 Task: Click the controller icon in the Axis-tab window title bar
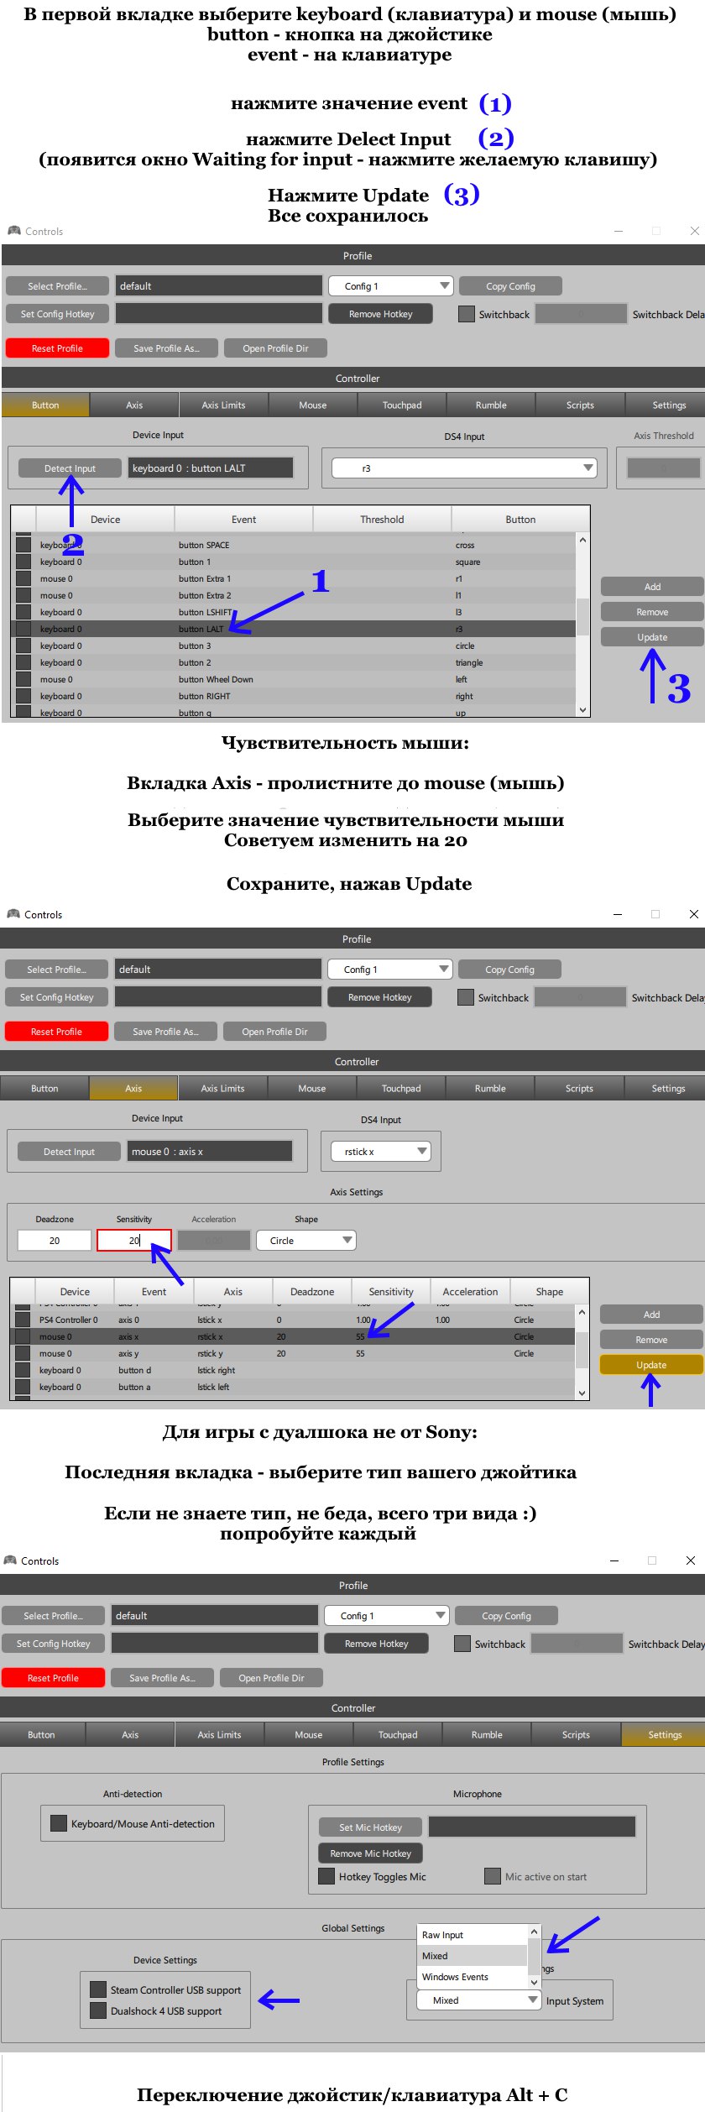coord(13,914)
